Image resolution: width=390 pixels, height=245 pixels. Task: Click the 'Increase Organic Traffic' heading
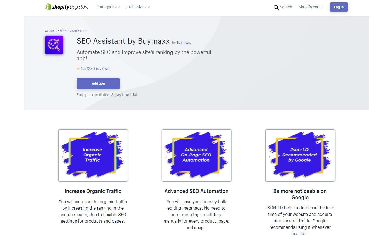click(93, 191)
